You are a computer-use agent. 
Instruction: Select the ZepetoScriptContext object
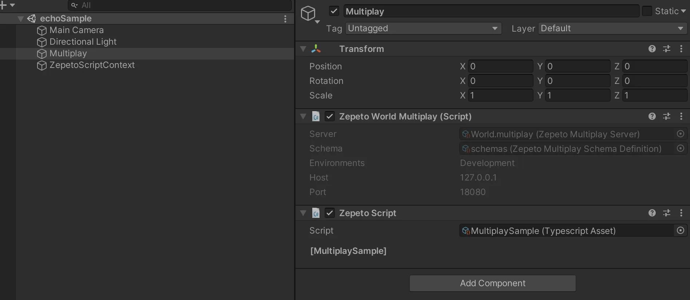tap(92, 65)
